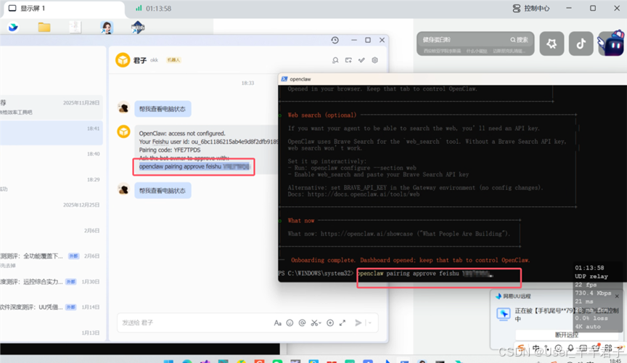The height and width of the screenshot is (363, 627).
Task: Open the plus attachments icon in message box
Action: [330, 323]
